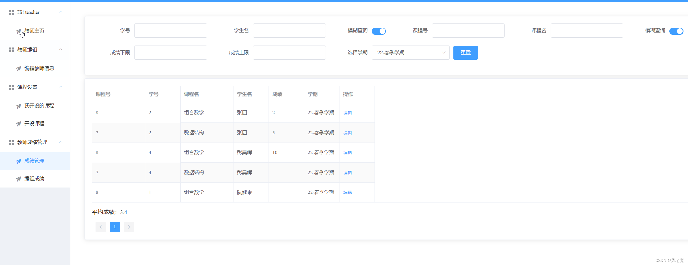The width and height of the screenshot is (688, 265).
Task: Click 阮健乘 student name cell
Action: [x=251, y=193]
